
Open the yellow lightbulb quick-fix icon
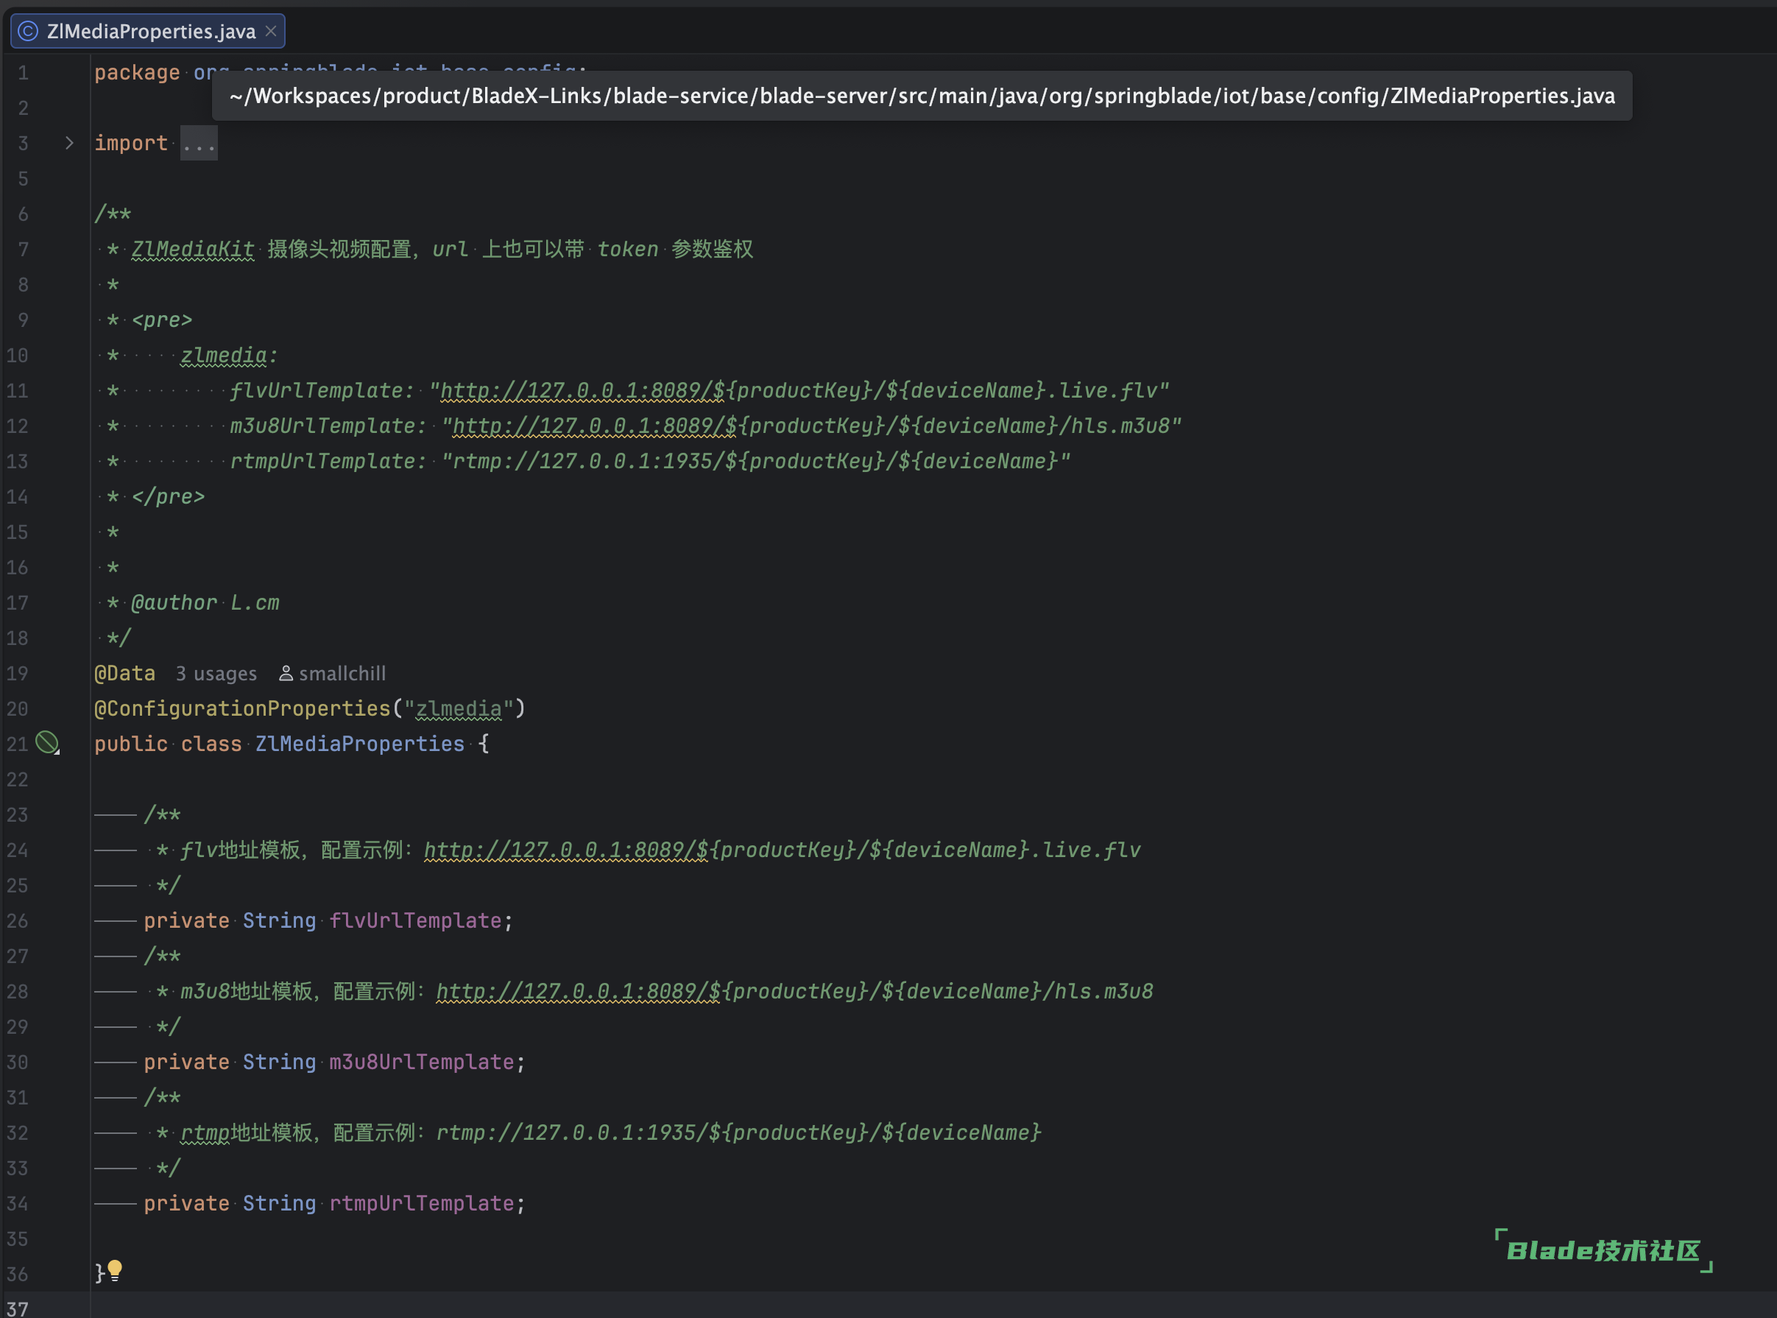[x=115, y=1270]
